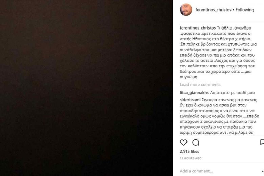Visit the litsa_giannakhs commenter profile

point(194,93)
